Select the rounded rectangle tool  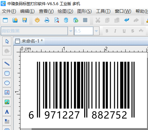coord(7,73)
